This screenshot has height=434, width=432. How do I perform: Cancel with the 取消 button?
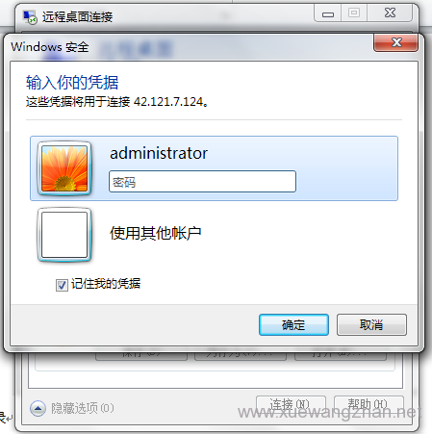[371, 325]
